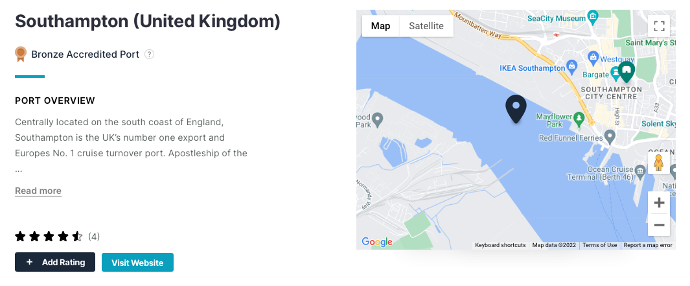This screenshot has width=690, height=286.
Task: Select the IKEA Southampton shopping marker
Action: pyautogui.click(x=571, y=67)
